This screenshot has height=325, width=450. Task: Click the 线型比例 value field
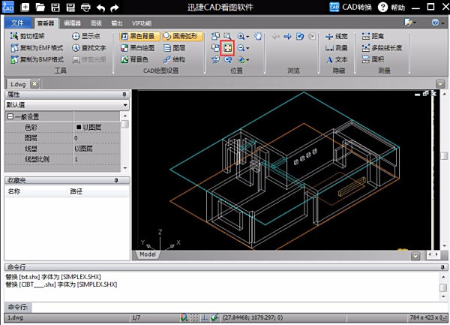coord(97,159)
